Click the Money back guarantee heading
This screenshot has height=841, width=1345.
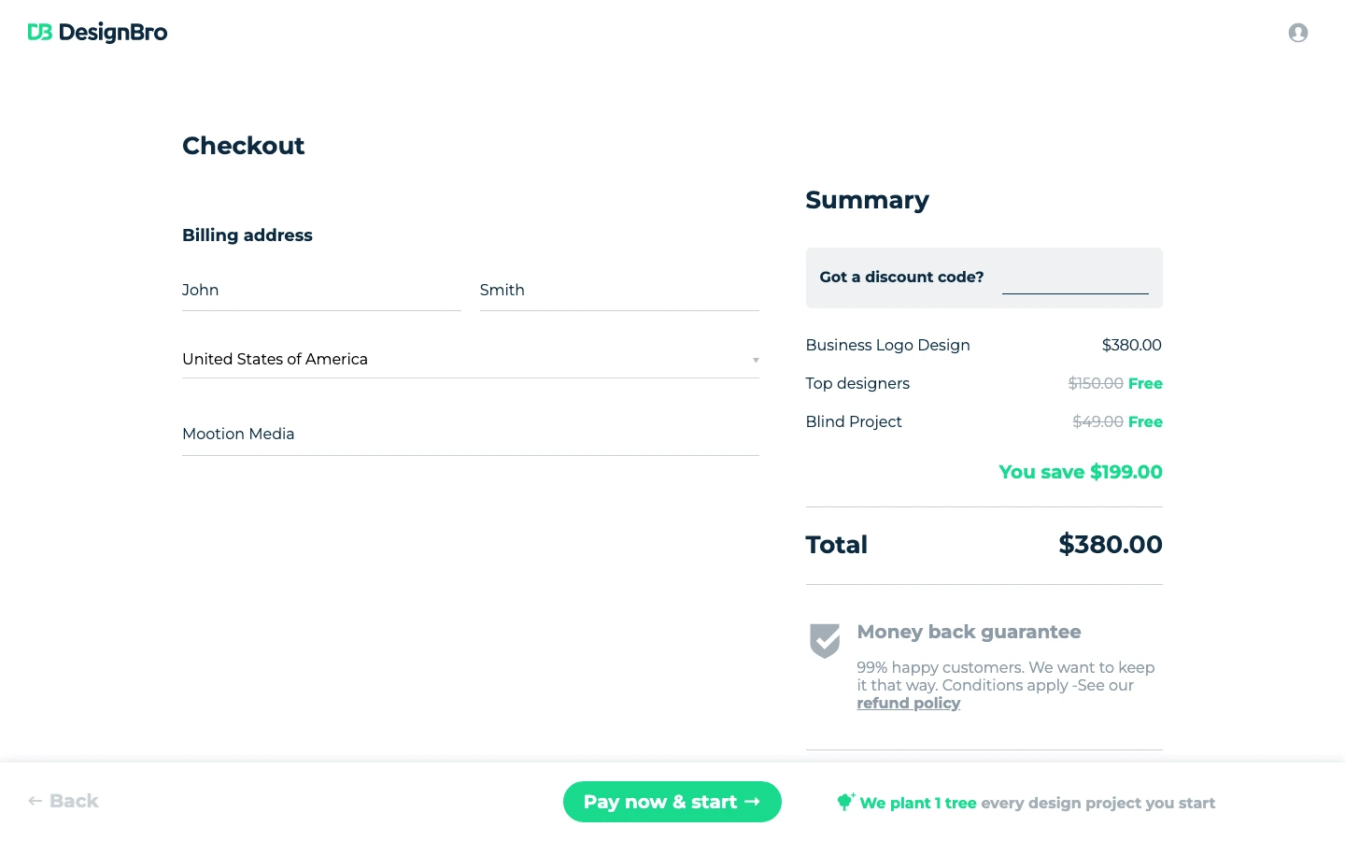[x=969, y=633]
